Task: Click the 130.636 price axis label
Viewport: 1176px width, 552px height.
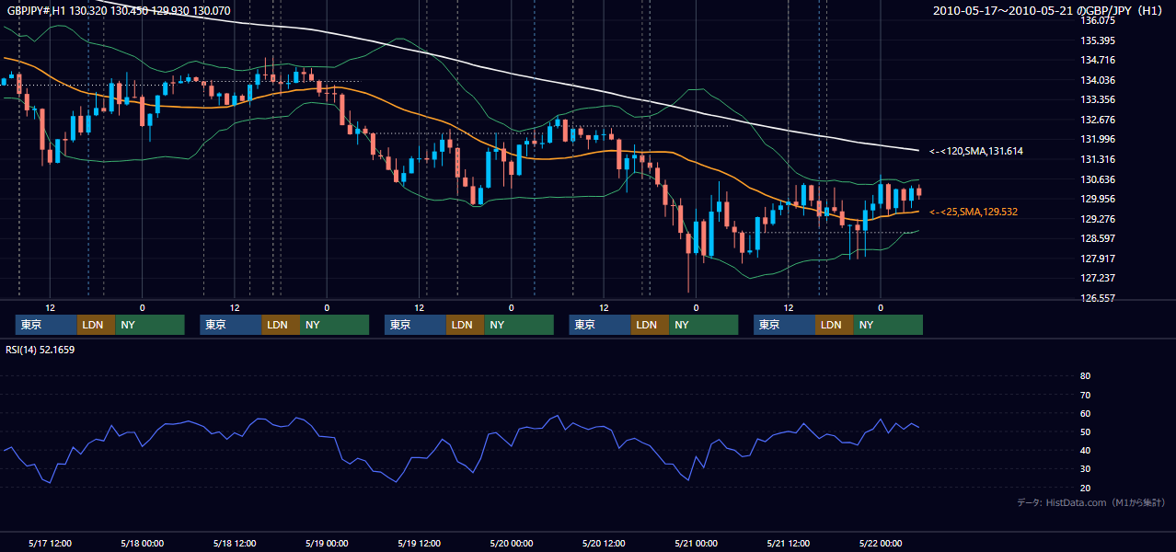Action: pos(1099,180)
